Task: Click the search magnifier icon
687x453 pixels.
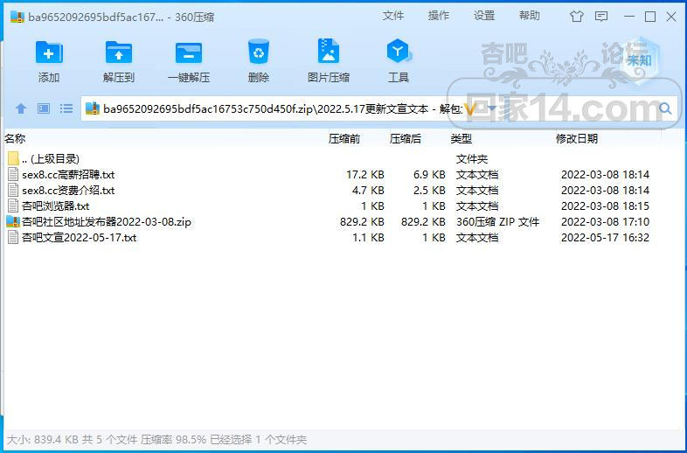Action: click(665, 108)
